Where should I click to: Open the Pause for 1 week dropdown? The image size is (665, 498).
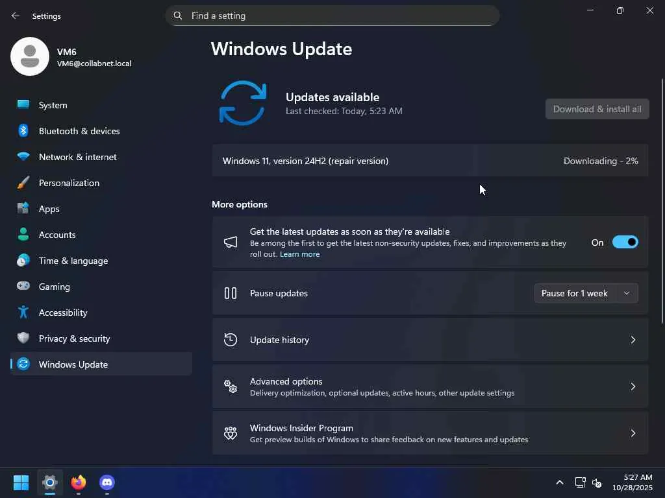click(x=586, y=293)
